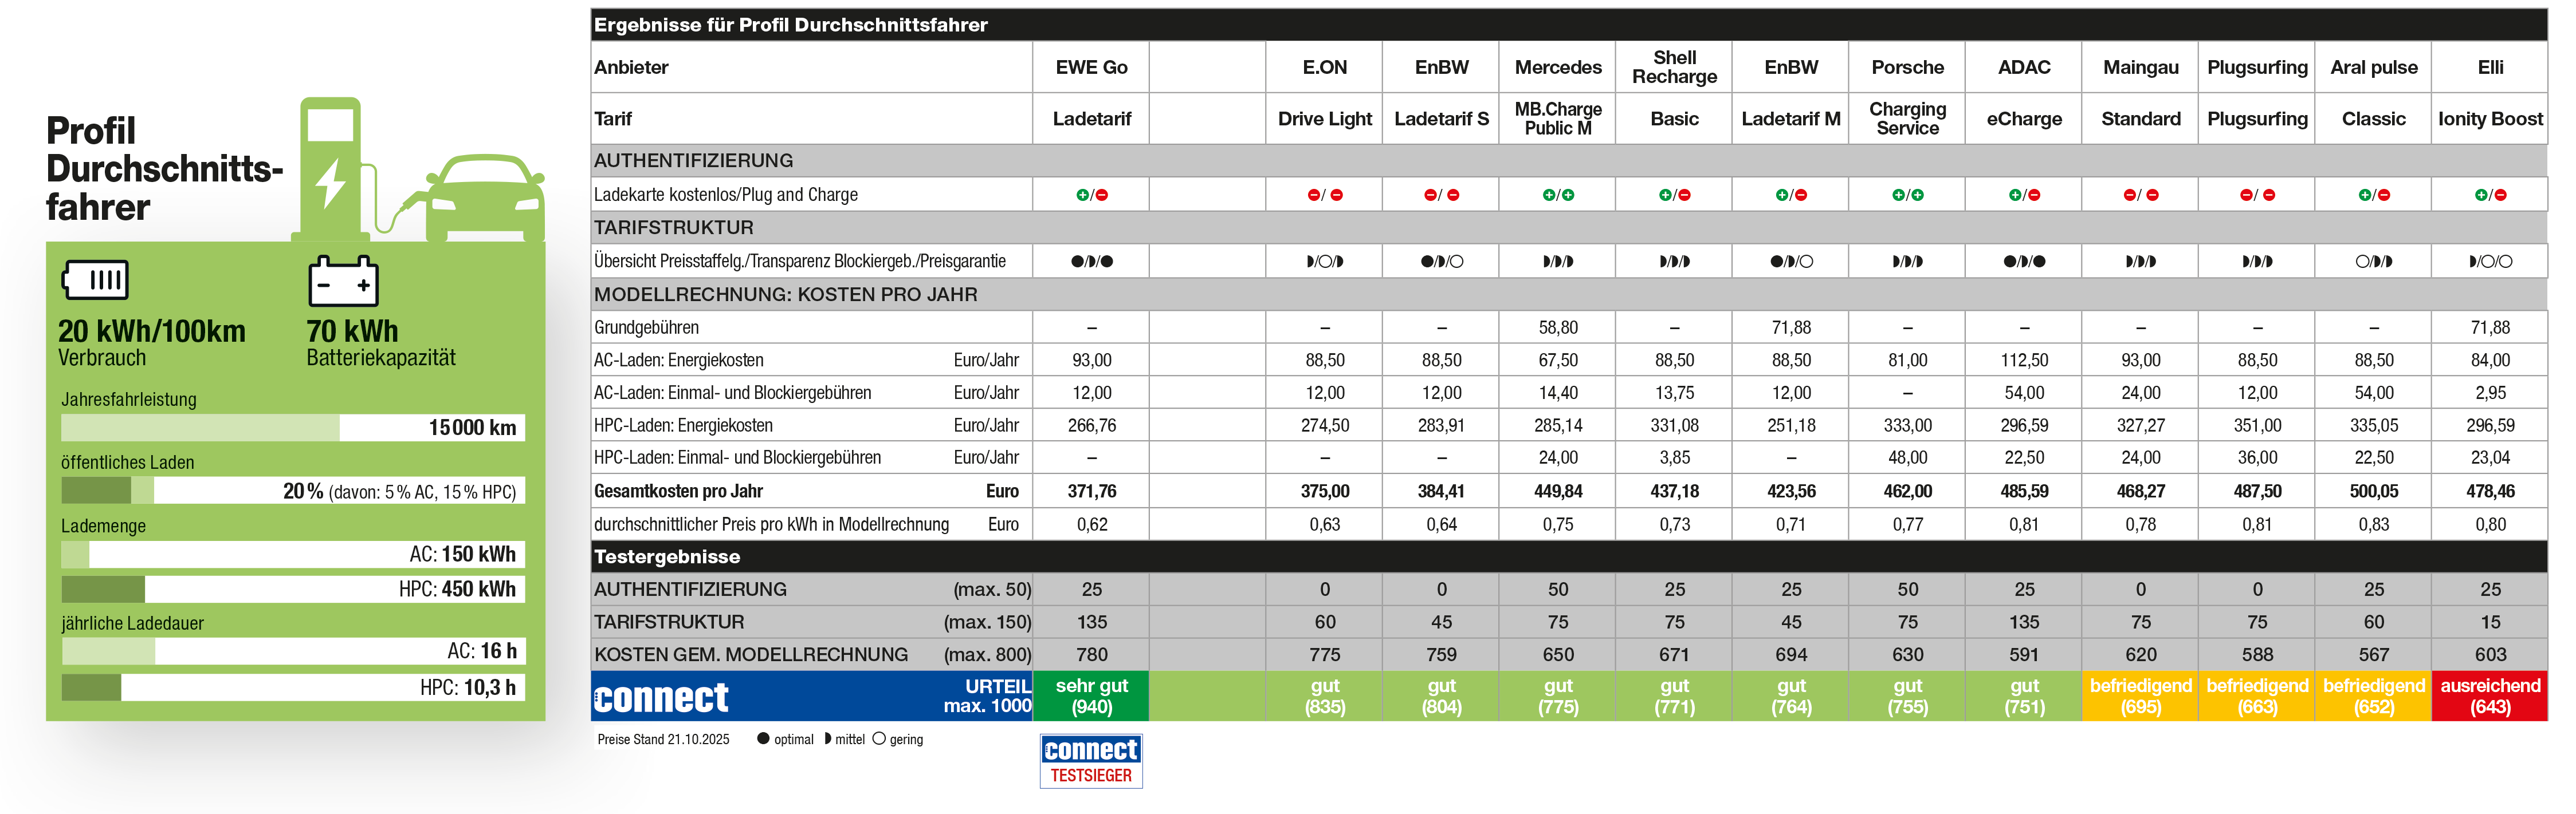Click the 'optimal' filled circle legend
The image size is (2576, 814).
click(x=763, y=739)
